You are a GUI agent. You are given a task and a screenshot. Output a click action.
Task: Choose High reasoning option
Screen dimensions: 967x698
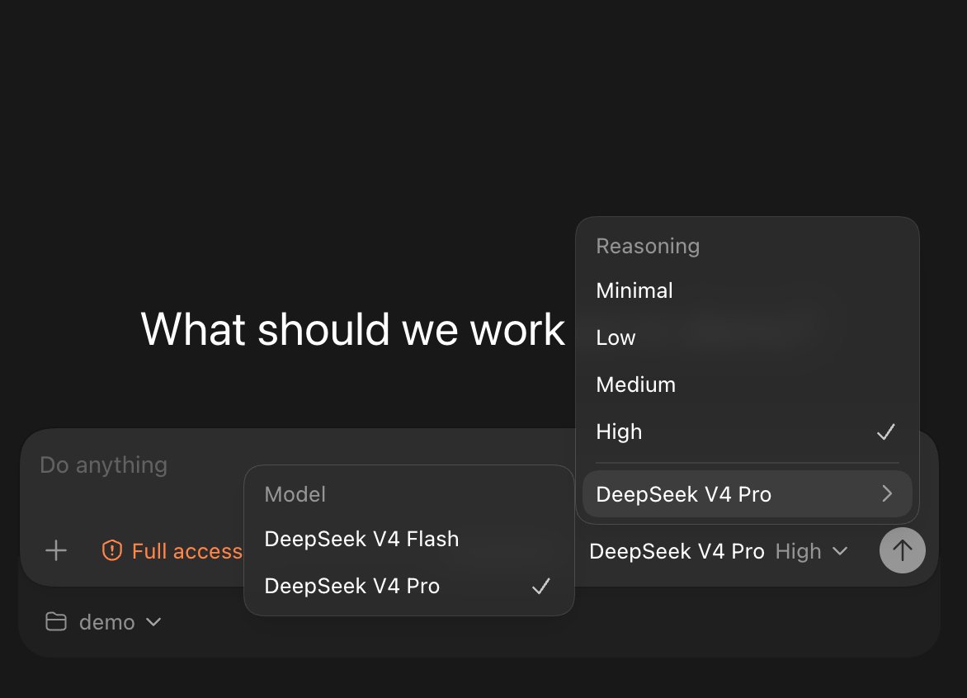coord(747,432)
